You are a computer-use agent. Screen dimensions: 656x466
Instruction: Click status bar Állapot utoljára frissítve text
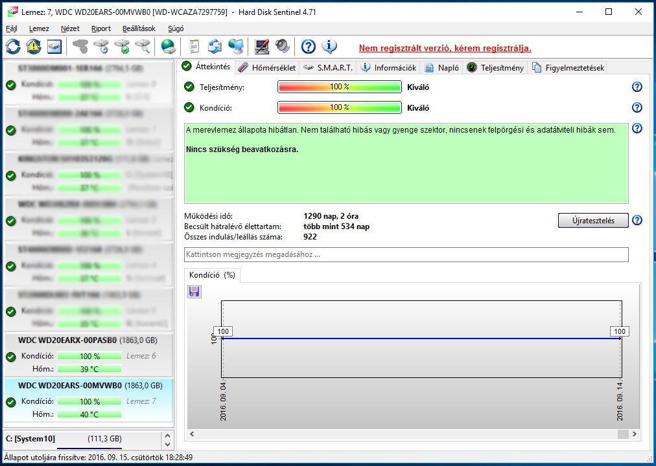(99, 458)
